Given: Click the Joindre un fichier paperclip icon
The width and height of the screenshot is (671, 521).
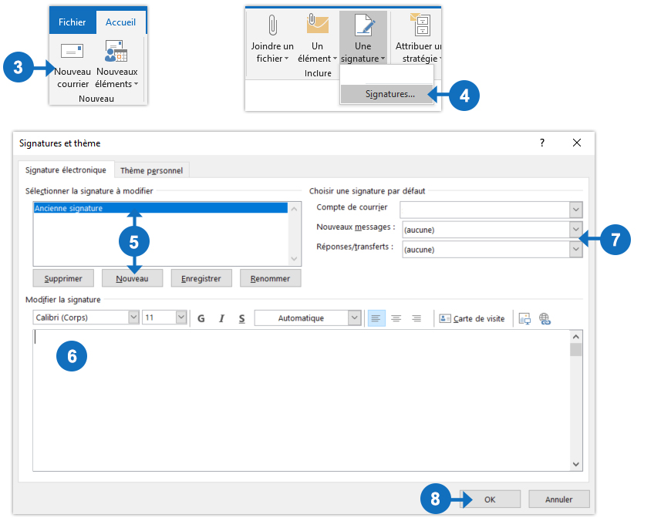Looking at the screenshot, I should coord(271,25).
